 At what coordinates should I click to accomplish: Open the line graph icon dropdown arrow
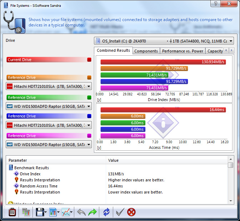[x=71, y=212]
